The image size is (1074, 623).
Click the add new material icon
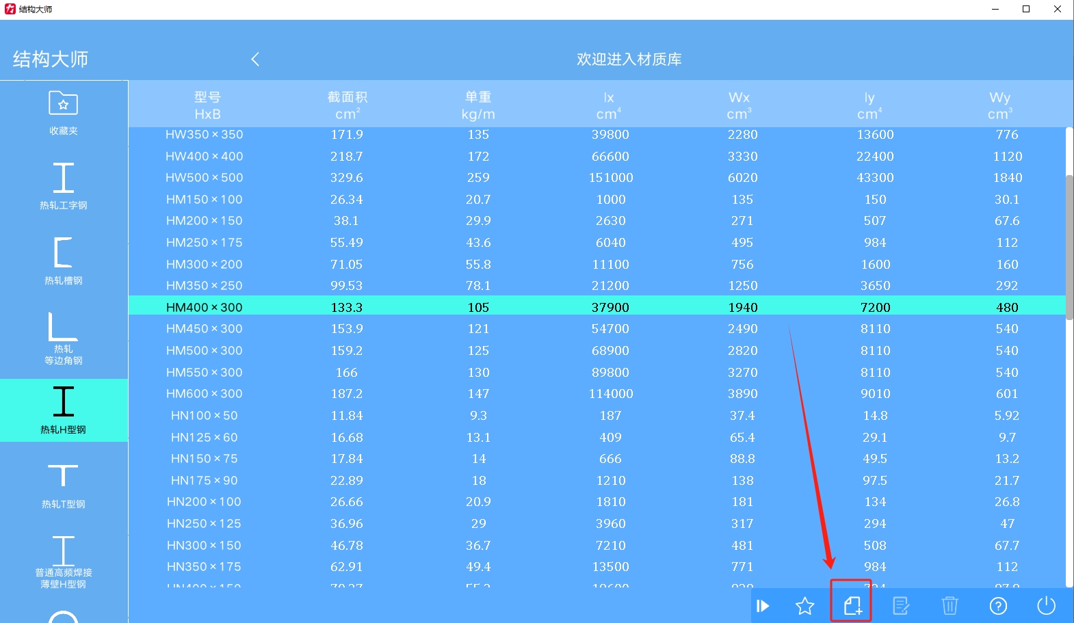pyautogui.click(x=852, y=606)
